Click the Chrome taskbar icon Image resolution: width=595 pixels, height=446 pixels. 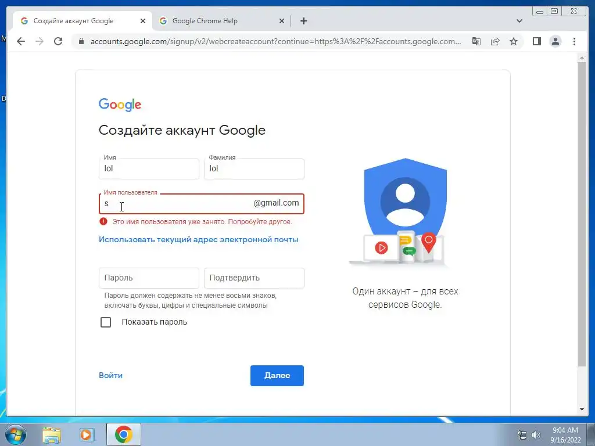[x=124, y=434]
